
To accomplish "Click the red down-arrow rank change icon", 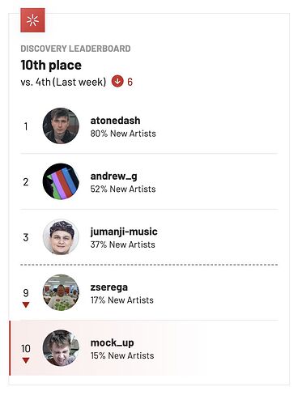I will (x=117, y=81).
